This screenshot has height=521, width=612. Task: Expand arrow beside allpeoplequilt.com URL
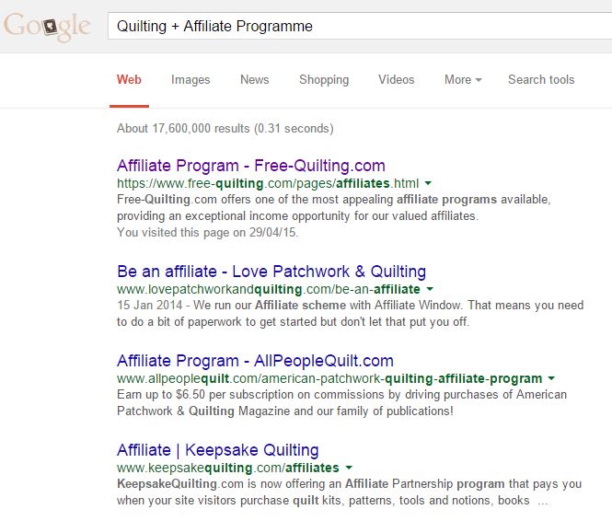pyautogui.click(x=551, y=378)
